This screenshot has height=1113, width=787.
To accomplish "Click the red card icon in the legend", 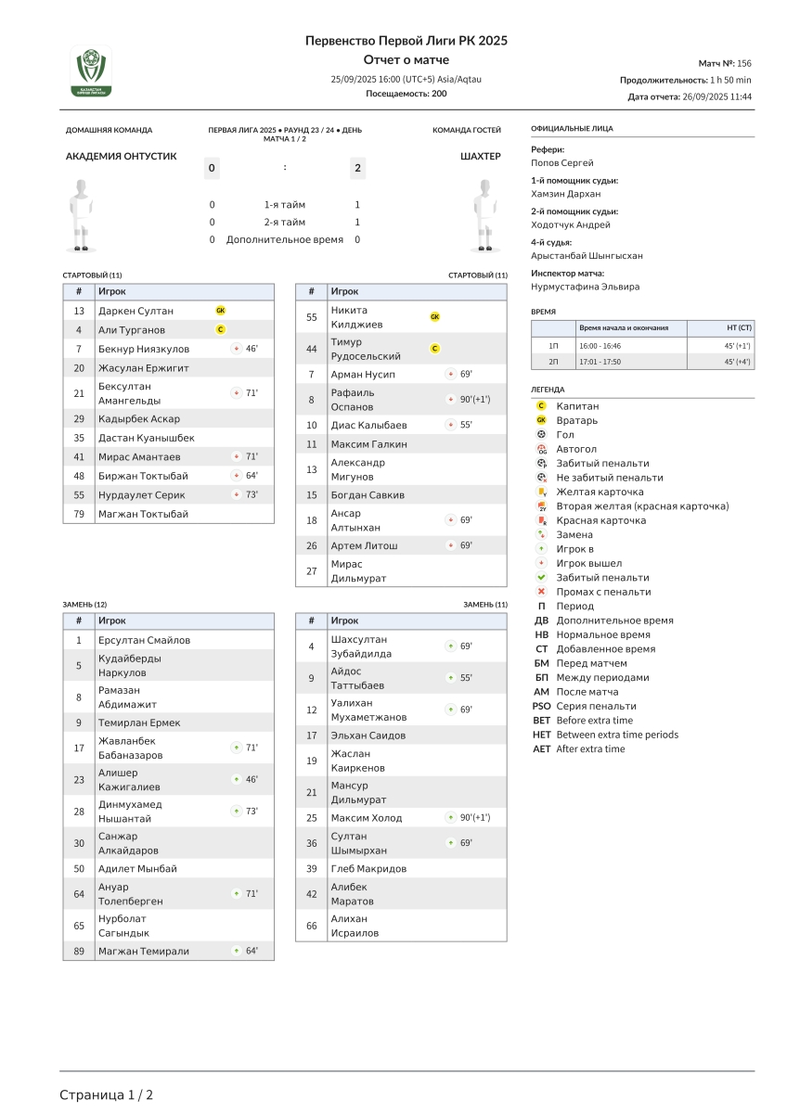I will pos(541,520).
